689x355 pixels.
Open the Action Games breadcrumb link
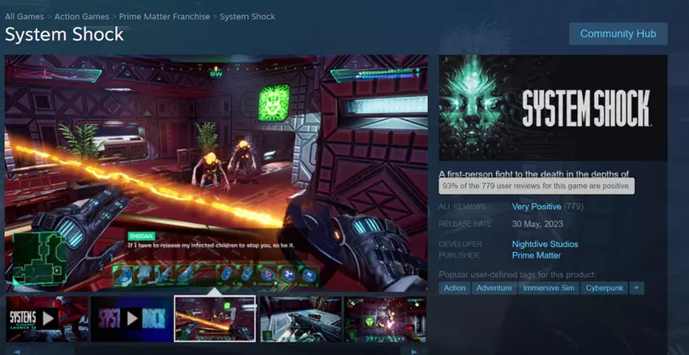[83, 16]
